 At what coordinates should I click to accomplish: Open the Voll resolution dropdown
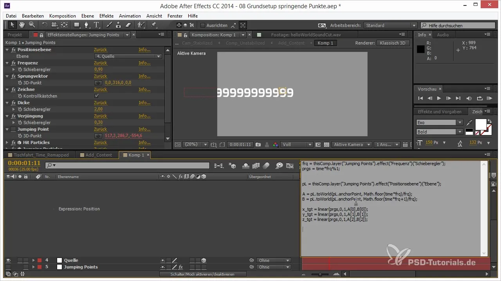pos(297,144)
